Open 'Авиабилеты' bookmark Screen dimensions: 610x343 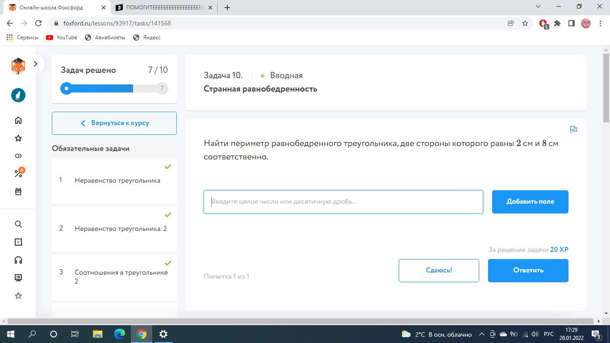105,38
